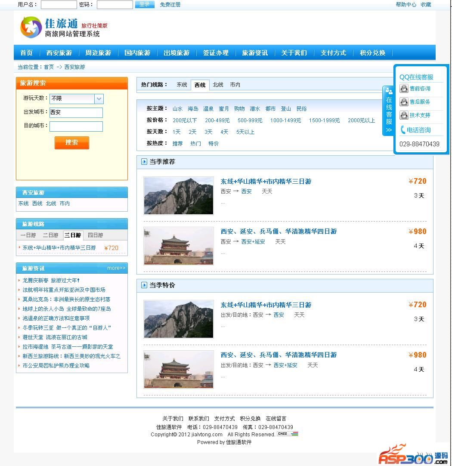Click 首页 in breadcrumb path
The width and height of the screenshot is (452, 466).
point(49,67)
